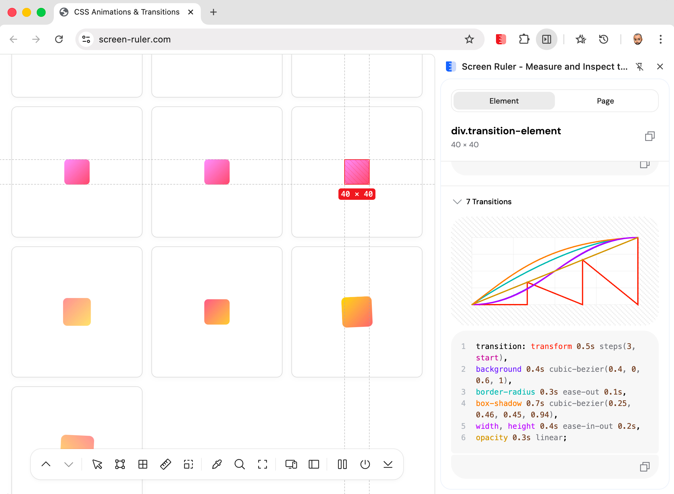Screen dimensions: 674x494
Task: Click the up chevron in the floating toolbar
Action: point(46,464)
